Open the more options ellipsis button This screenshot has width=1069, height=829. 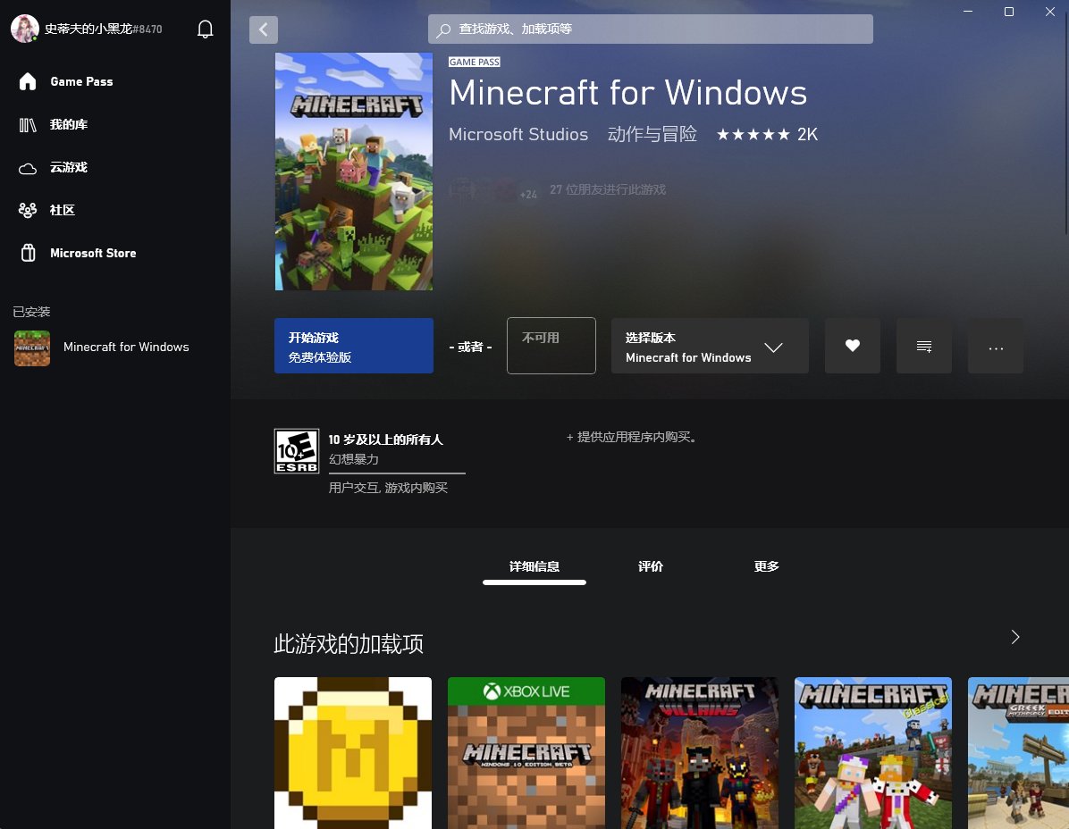click(x=996, y=346)
